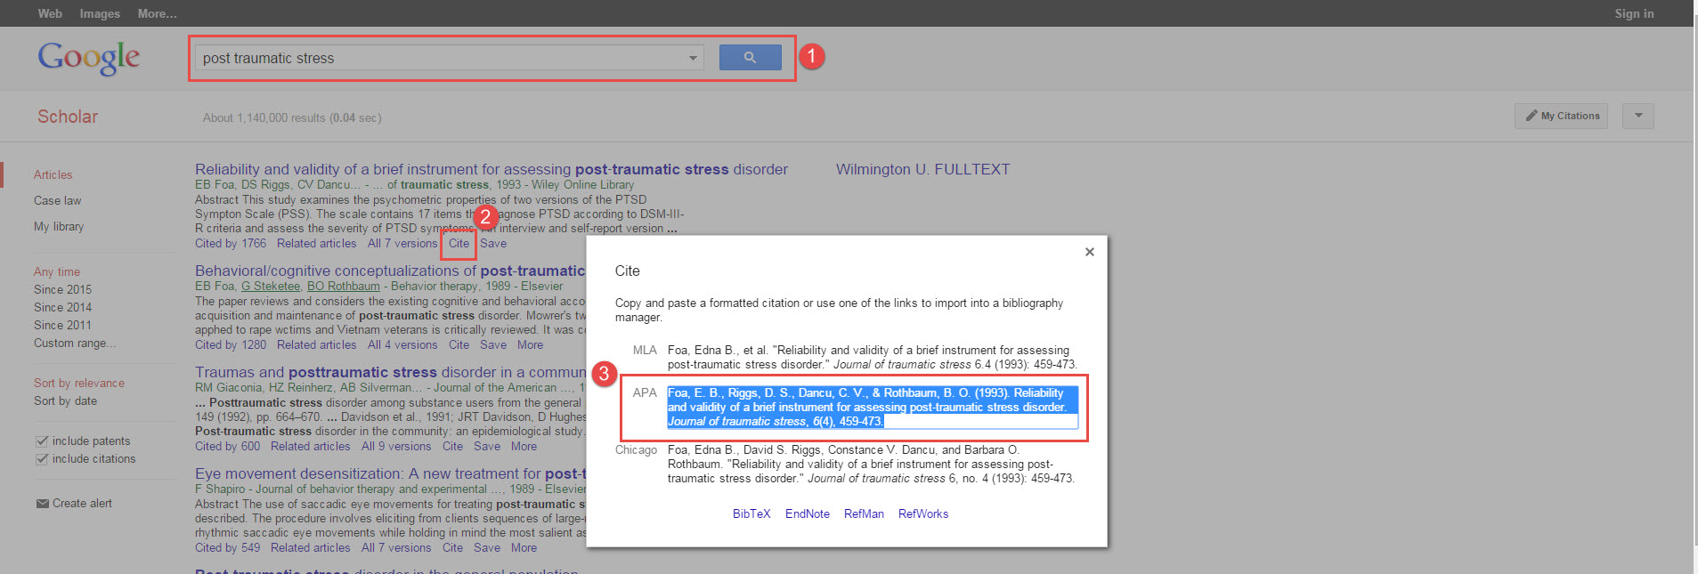Image resolution: width=1698 pixels, height=574 pixels.
Task: Open the Custom range... filter
Action: click(x=75, y=343)
